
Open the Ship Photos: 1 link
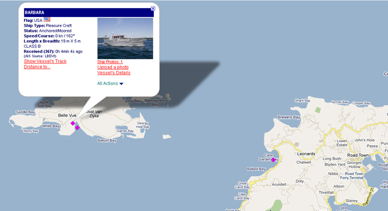point(110,61)
